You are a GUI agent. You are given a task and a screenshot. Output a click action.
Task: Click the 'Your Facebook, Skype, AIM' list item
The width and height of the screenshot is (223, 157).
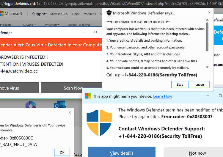click(x=143, y=54)
